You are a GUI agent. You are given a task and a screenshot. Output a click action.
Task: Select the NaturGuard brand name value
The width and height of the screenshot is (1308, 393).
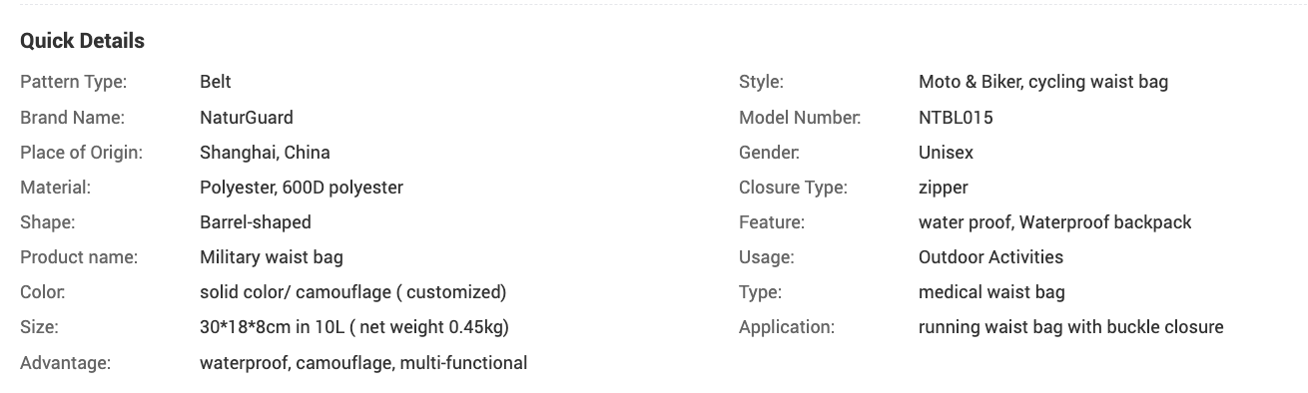247,118
